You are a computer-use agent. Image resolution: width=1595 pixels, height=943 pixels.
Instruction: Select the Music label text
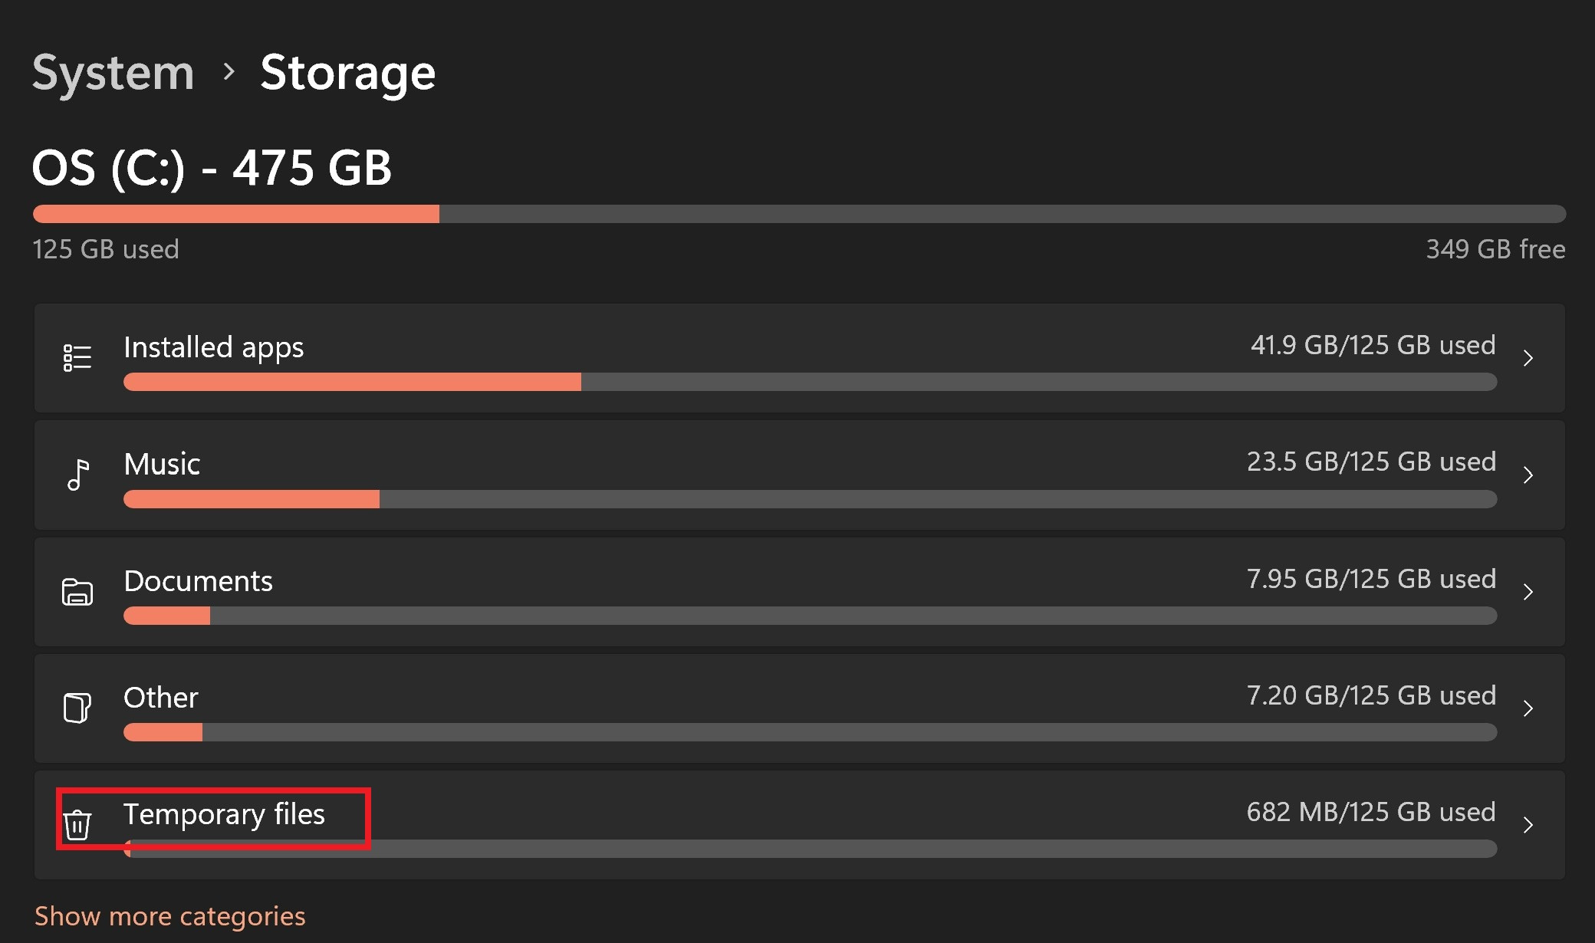click(x=162, y=464)
